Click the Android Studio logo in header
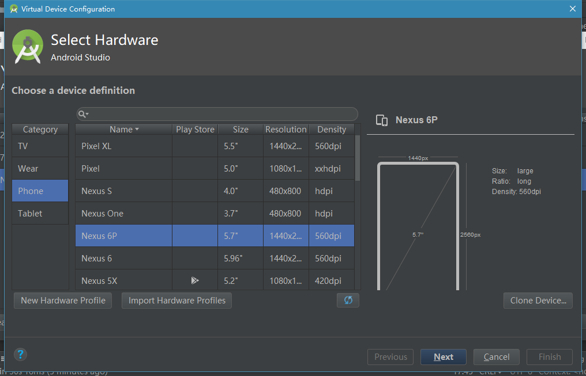The image size is (586, 376). [x=27, y=46]
